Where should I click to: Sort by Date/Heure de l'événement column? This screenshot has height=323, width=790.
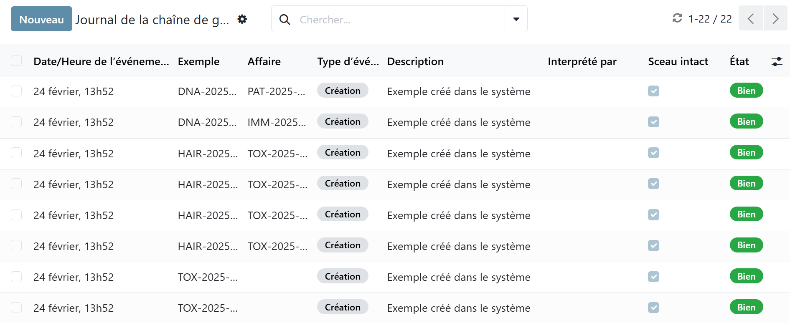(x=101, y=61)
